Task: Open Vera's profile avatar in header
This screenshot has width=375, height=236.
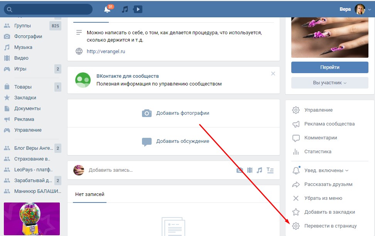Action: (360, 9)
